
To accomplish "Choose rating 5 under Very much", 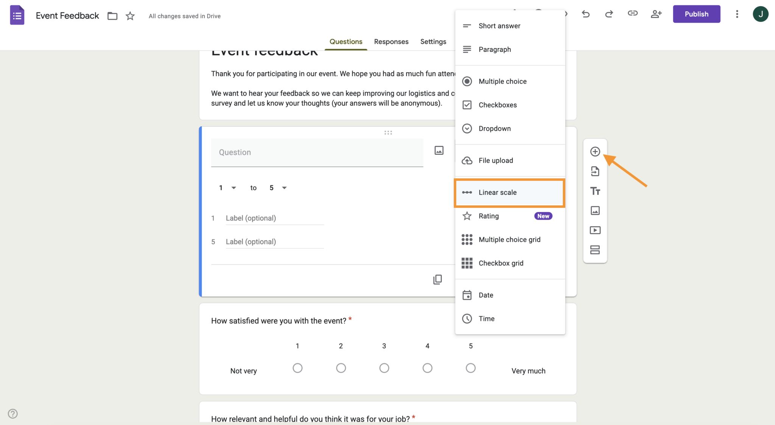I will pyautogui.click(x=470, y=368).
